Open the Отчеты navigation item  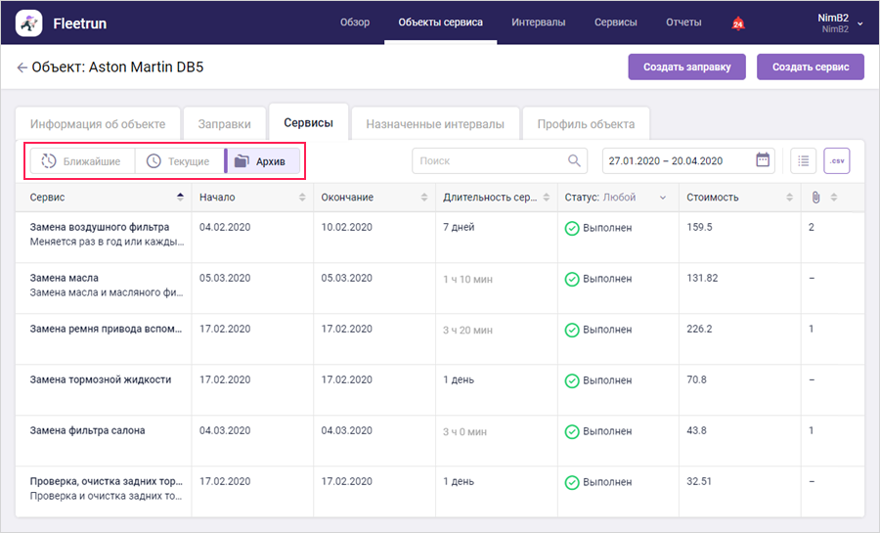pyautogui.click(x=683, y=22)
